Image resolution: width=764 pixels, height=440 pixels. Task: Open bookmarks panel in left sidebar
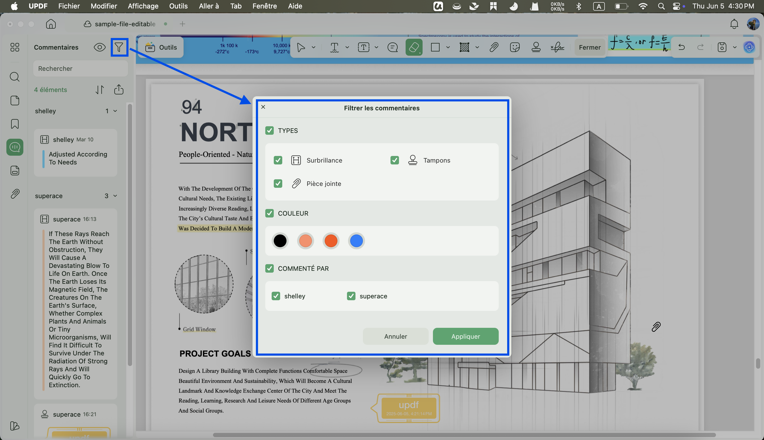15,124
